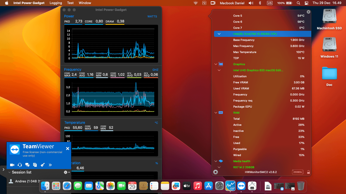This screenshot has height=194, width=346.
Task: Click the headset voice icon in TeamViewer panel
Action: (x=20, y=165)
